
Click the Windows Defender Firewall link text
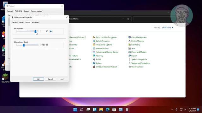pos(106,67)
